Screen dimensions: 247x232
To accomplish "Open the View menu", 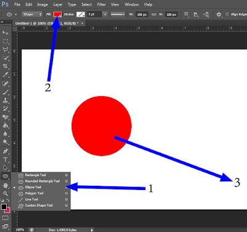I will (x=115, y=4).
